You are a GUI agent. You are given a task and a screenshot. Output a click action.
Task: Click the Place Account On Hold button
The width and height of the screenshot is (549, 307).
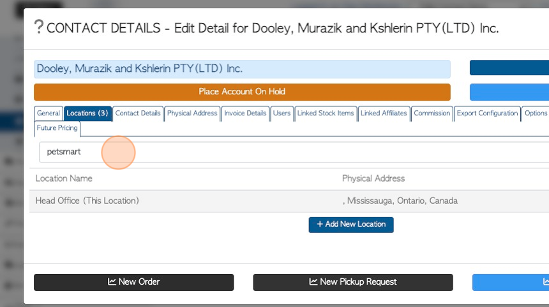[x=242, y=92]
